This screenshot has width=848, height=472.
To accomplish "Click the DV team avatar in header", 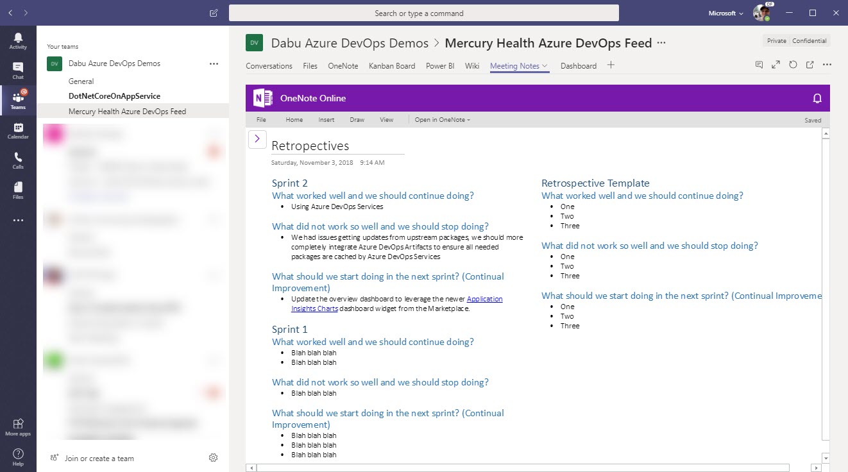I will 255,43.
